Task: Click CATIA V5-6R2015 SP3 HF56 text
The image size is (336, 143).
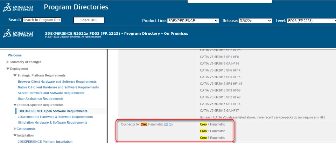Action: tap(220, 90)
